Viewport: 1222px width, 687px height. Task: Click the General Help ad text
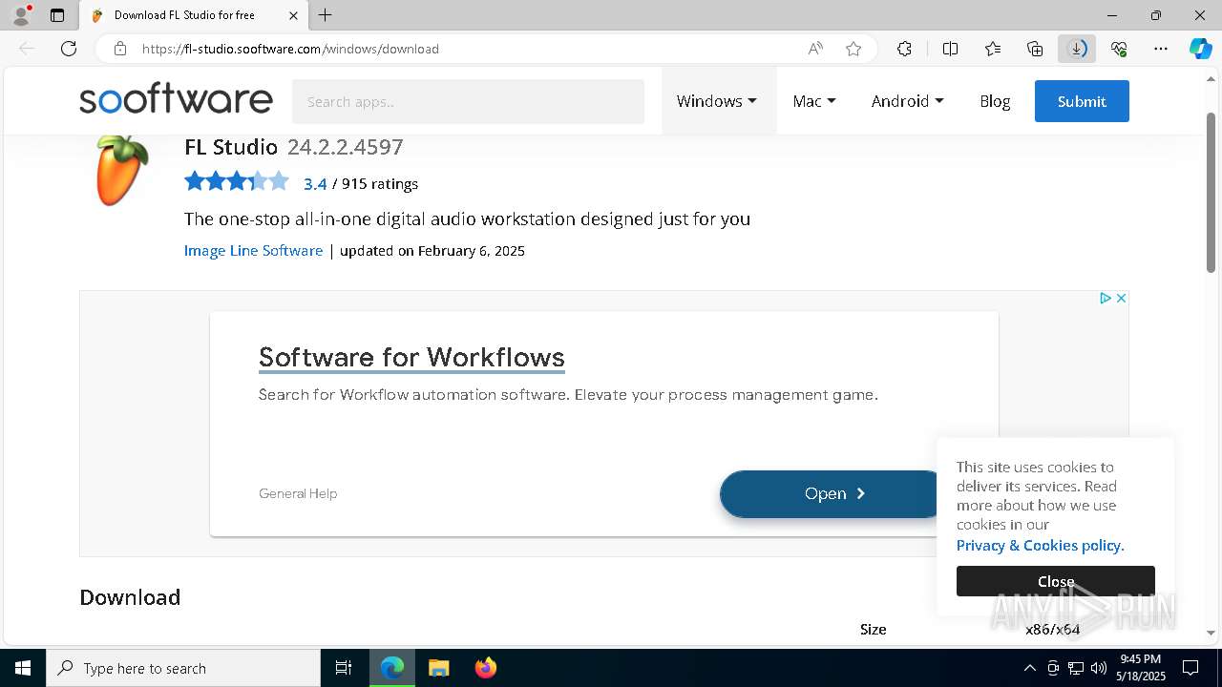pyautogui.click(x=298, y=493)
